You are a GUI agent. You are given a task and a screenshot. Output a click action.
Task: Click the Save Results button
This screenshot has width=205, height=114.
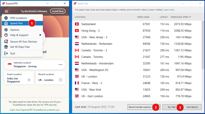pyautogui.click(x=192, y=107)
